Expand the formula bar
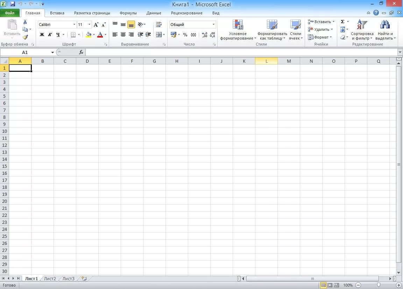403x289 pixels. click(400, 52)
